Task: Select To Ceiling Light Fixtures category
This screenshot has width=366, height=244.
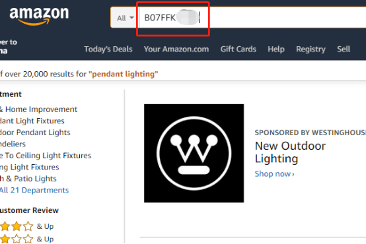Action: click(46, 156)
